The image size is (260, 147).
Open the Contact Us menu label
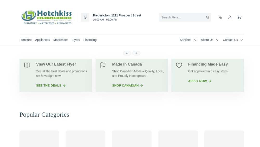coord(230,40)
